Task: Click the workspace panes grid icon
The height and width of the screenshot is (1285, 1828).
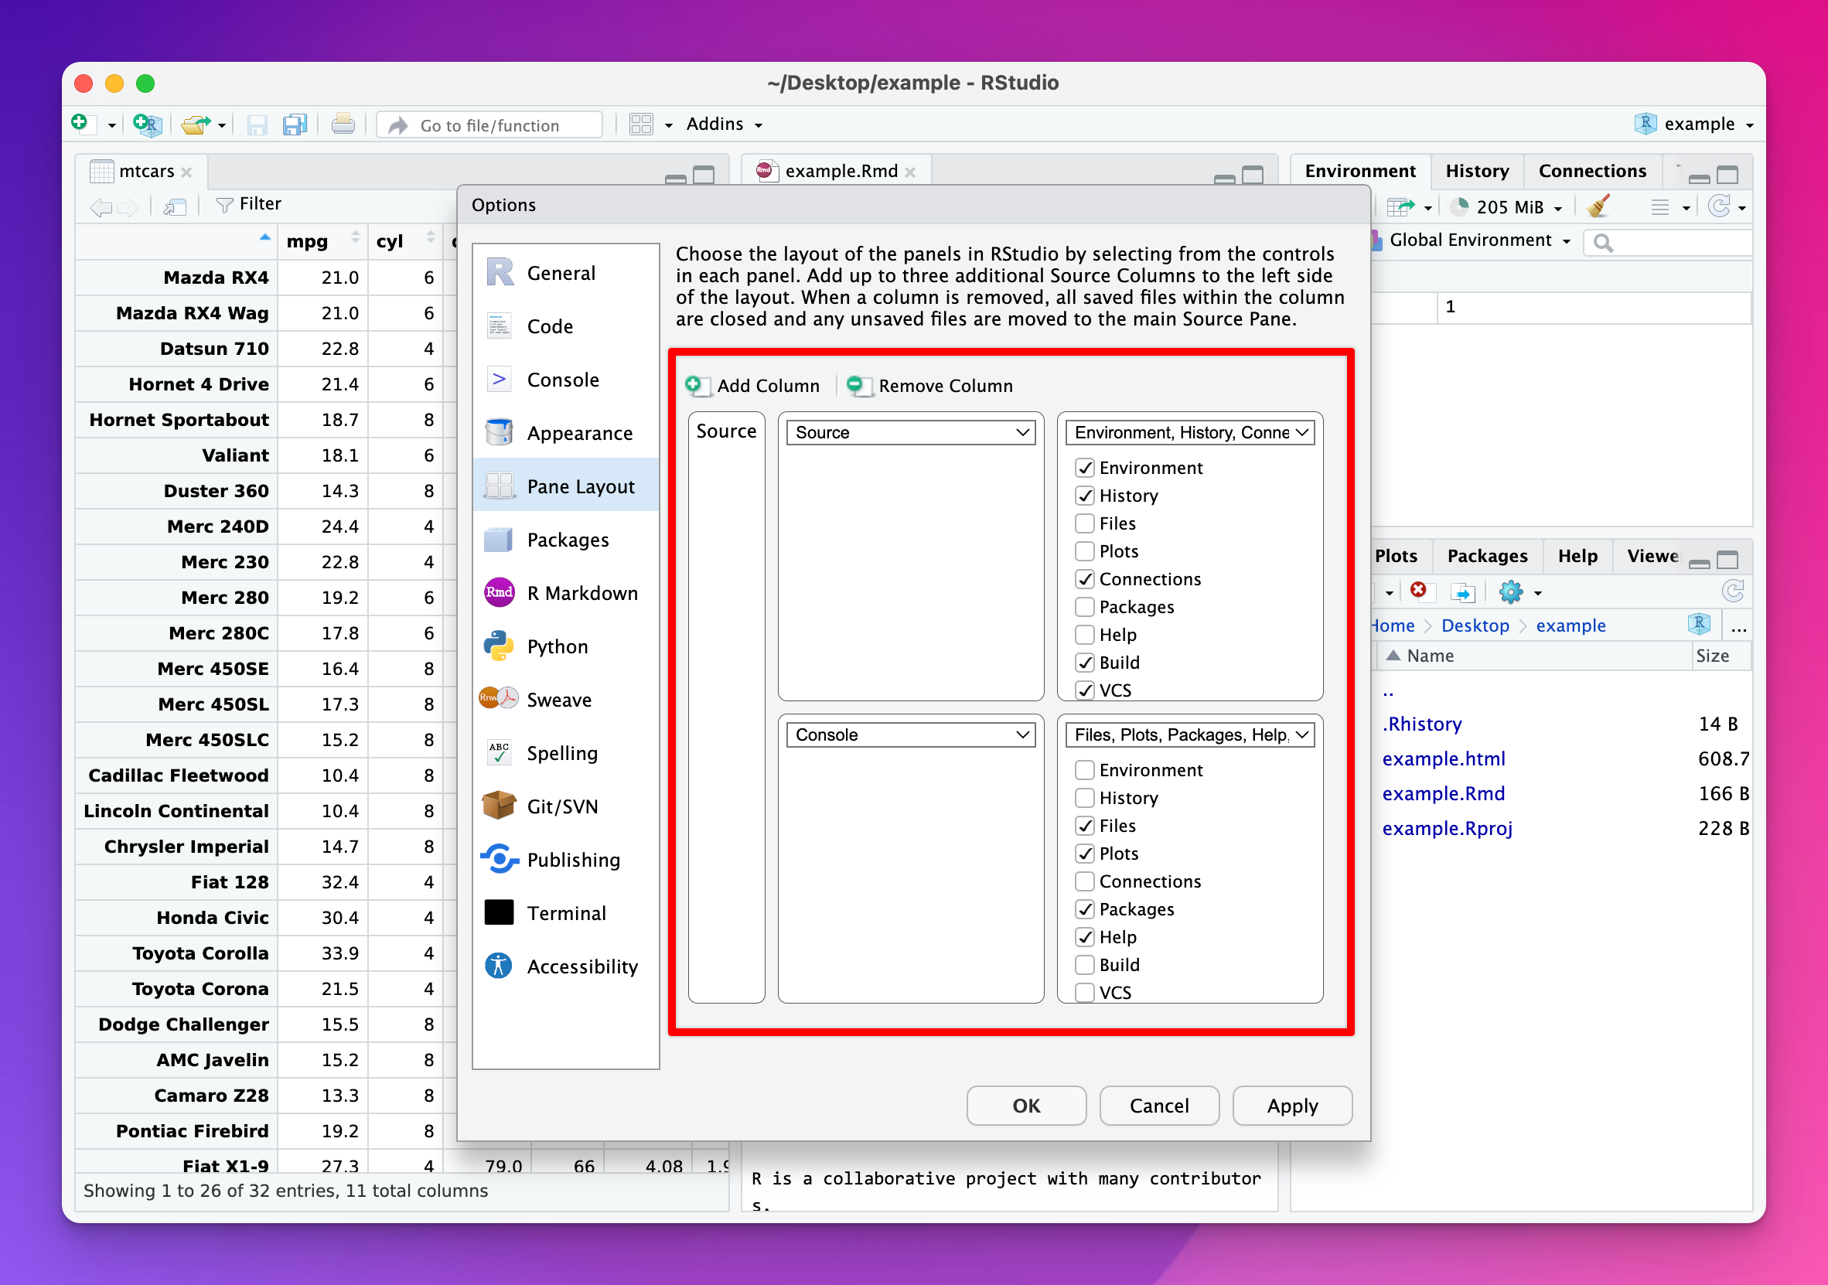Action: 641,124
